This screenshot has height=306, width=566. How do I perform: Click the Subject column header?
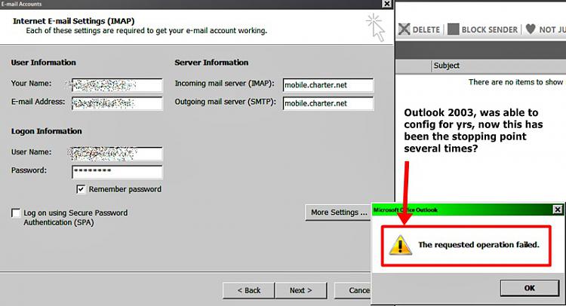447,66
